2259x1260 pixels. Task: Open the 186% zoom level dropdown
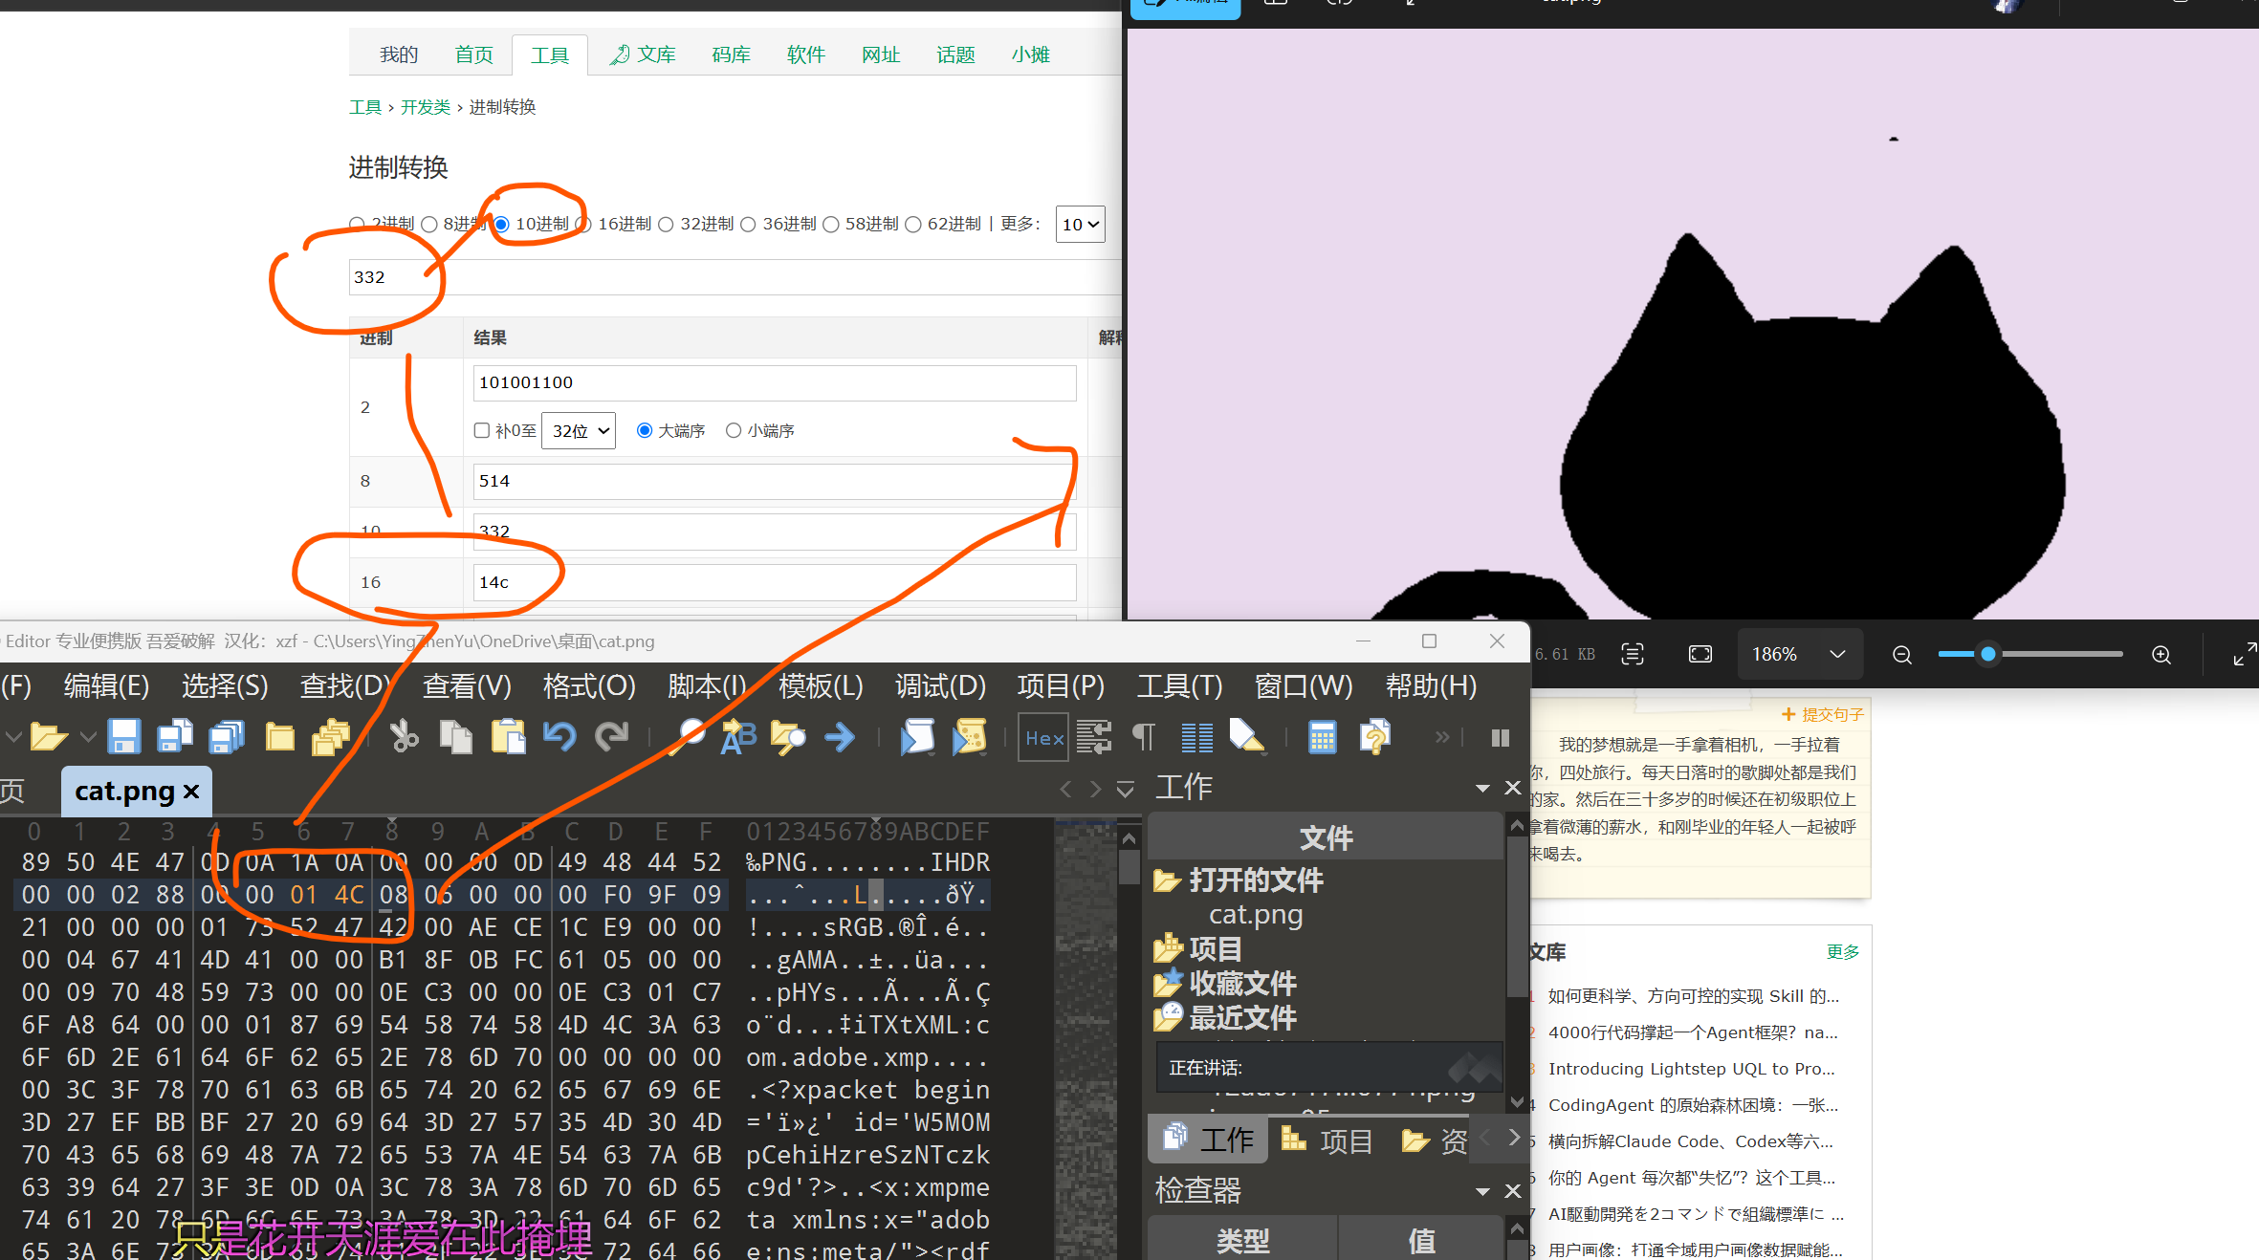[x=1799, y=655]
